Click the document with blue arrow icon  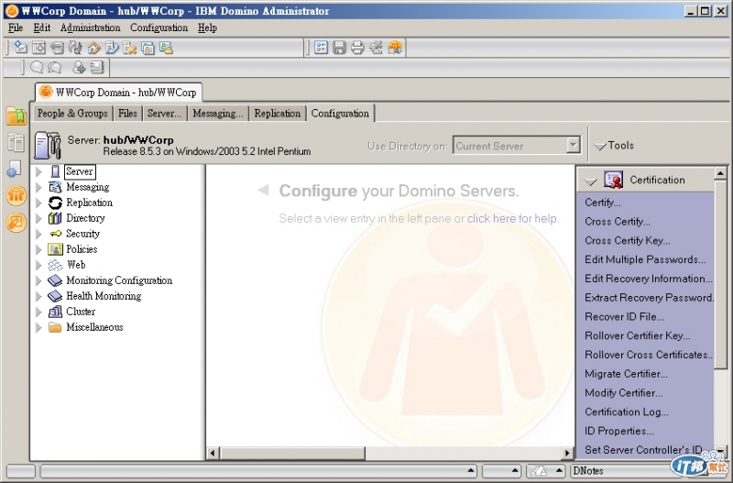point(112,48)
